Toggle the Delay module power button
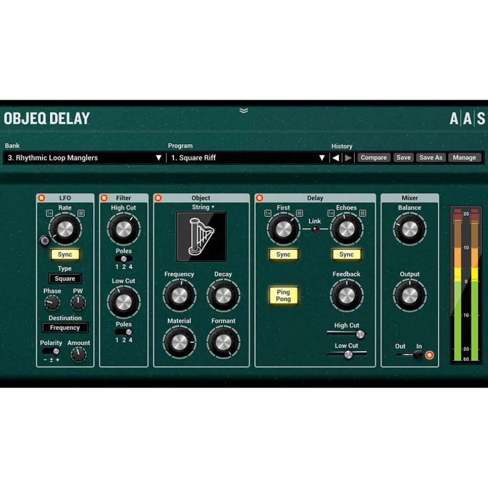 click(259, 198)
